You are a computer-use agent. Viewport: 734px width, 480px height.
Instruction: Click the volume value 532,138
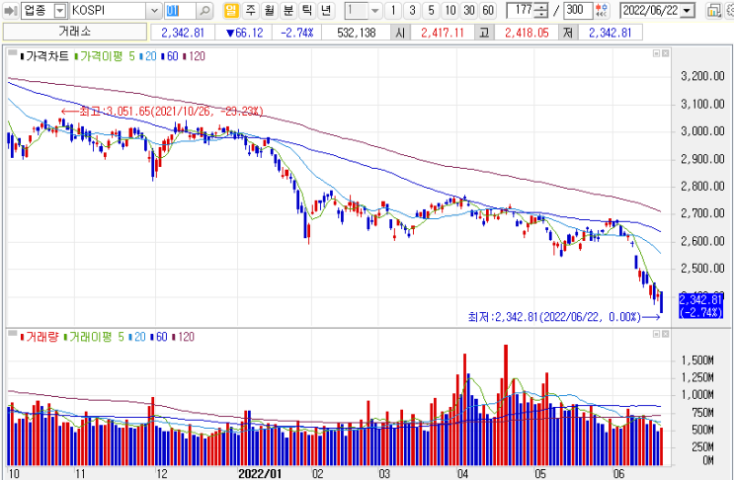[357, 33]
